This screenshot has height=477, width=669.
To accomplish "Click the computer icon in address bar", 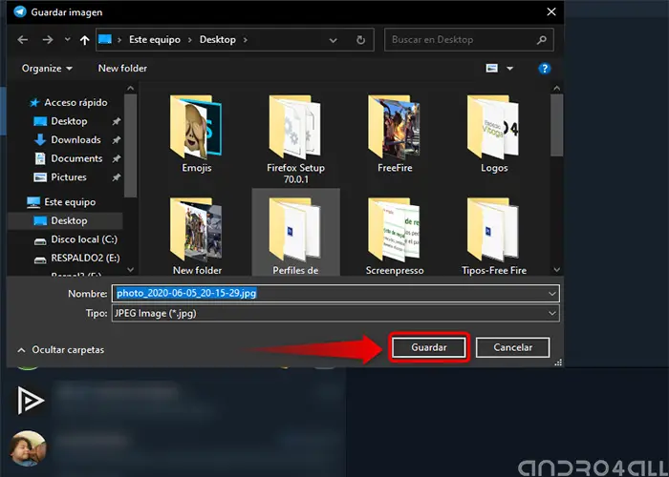I will point(105,40).
